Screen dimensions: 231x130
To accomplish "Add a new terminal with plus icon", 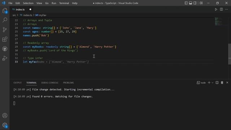I will pyautogui.click(x=209, y=83).
